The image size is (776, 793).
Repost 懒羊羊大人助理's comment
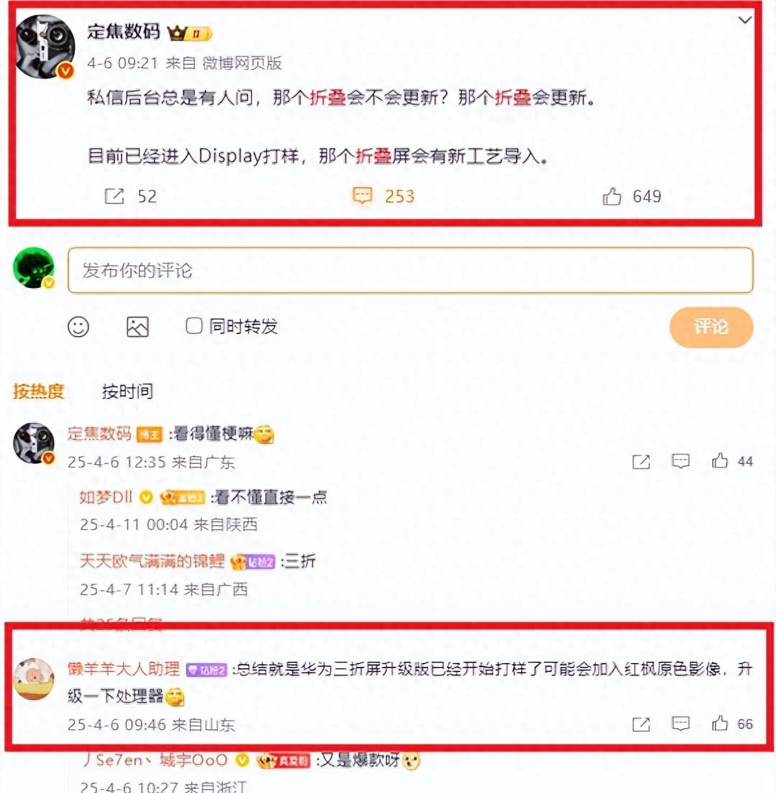[x=641, y=724]
